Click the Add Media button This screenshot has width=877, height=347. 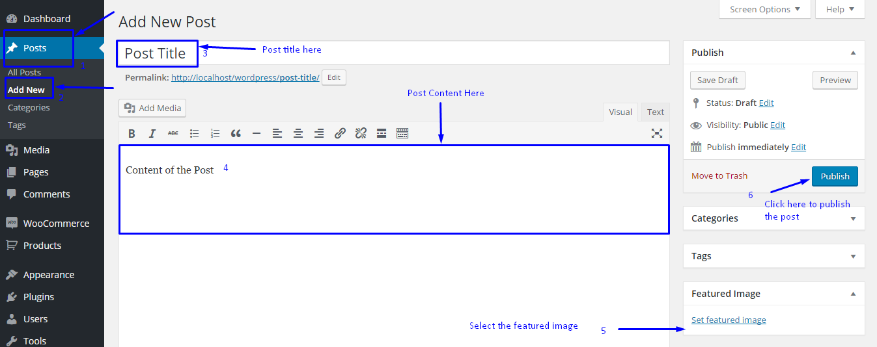tap(152, 108)
